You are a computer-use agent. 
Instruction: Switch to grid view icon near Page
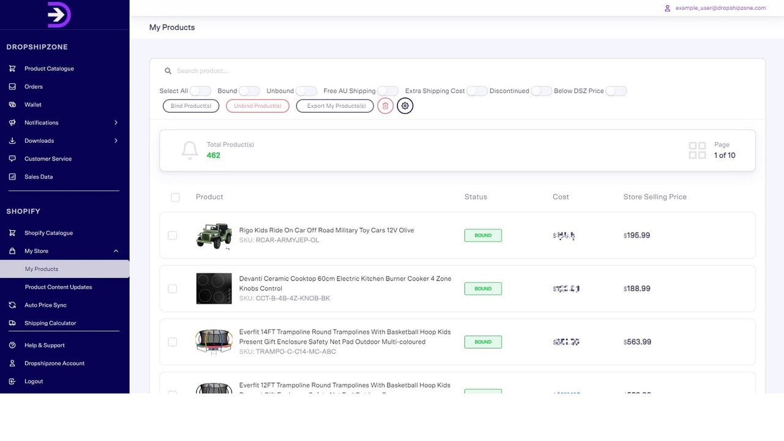[697, 150]
